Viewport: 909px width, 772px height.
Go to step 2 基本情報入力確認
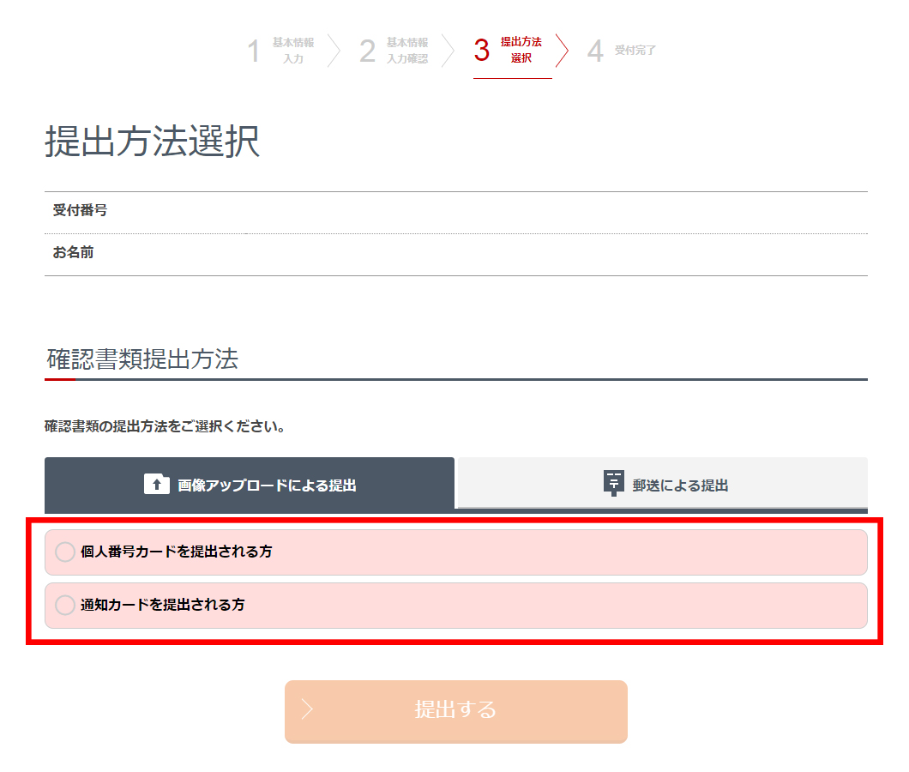[394, 51]
